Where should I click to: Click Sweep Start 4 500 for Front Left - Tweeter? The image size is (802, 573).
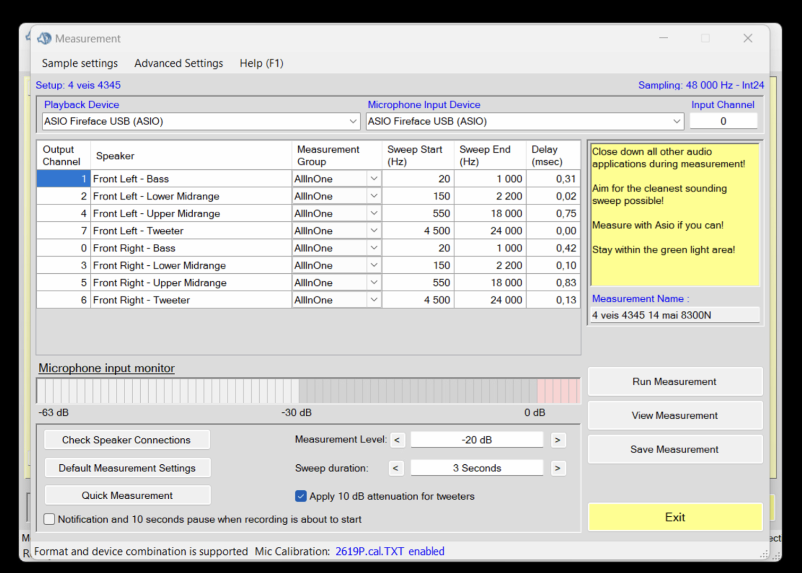(x=418, y=231)
